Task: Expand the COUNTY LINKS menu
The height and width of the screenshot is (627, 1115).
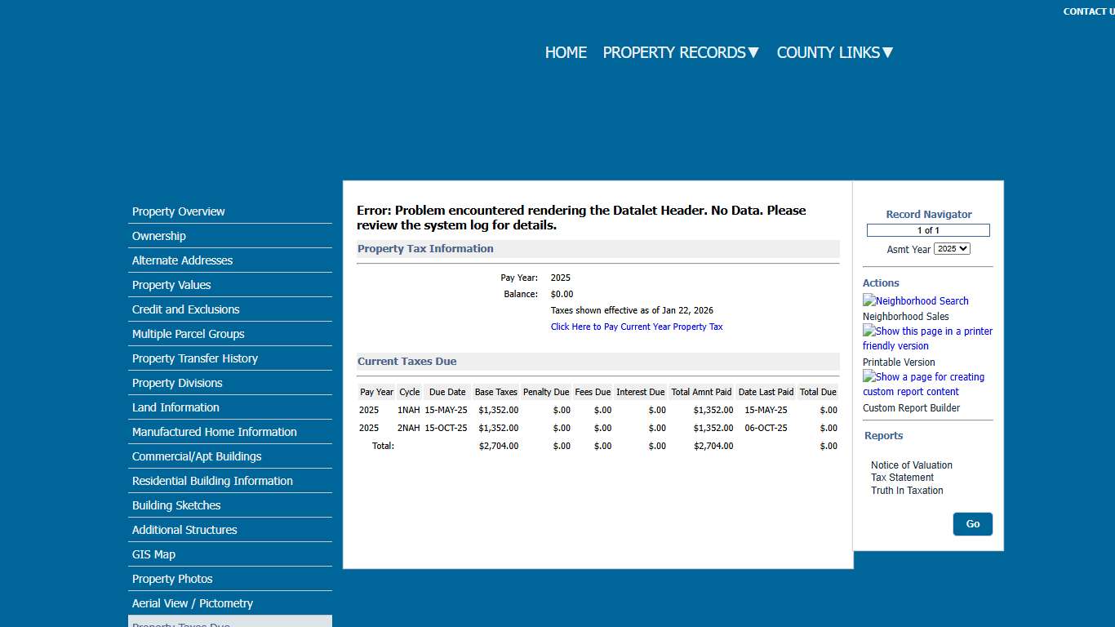Action: tap(833, 52)
